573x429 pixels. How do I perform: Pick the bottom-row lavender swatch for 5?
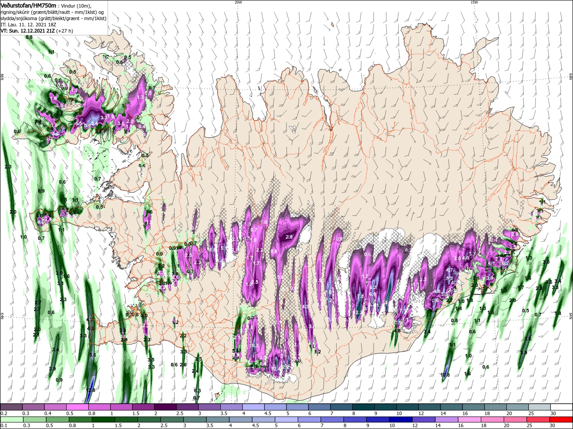(x=286, y=420)
